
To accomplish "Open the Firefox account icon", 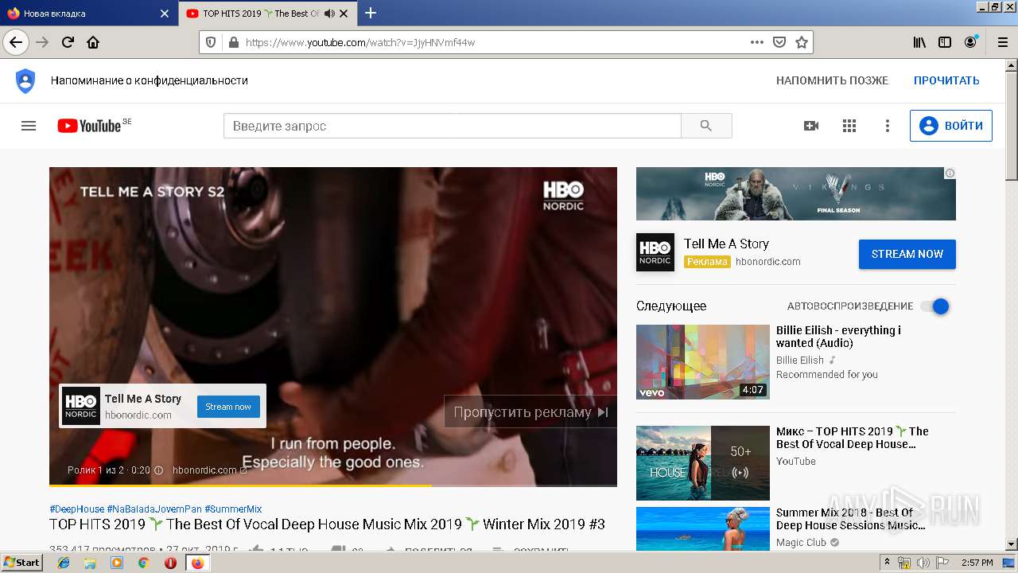I will click(x=970, y=42).
